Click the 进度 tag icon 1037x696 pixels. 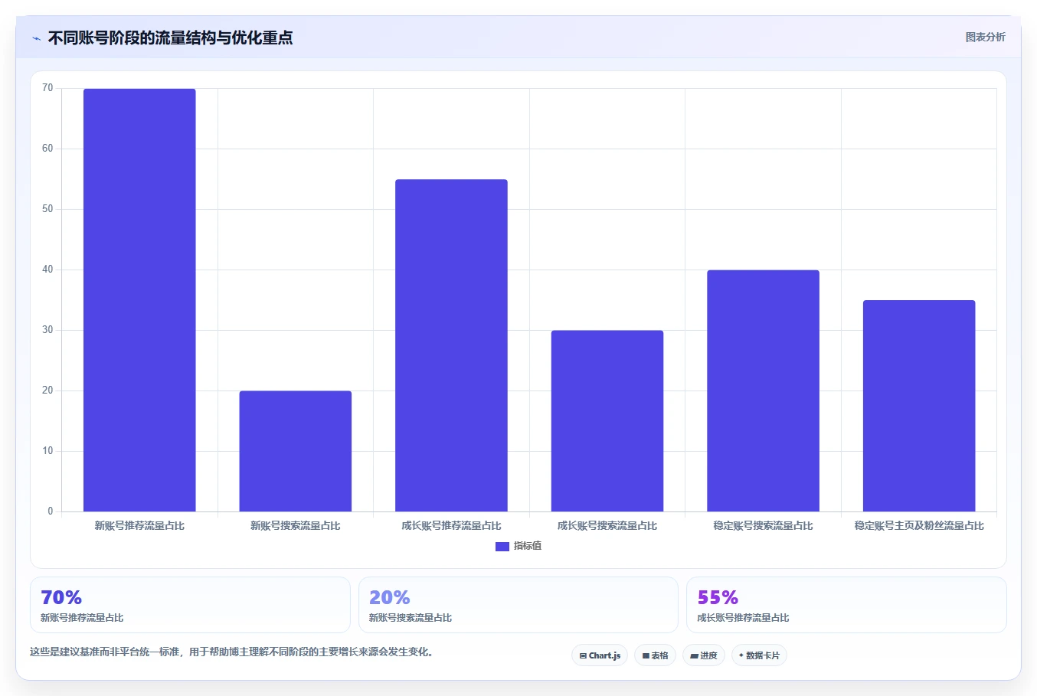[x=694, y=656]
